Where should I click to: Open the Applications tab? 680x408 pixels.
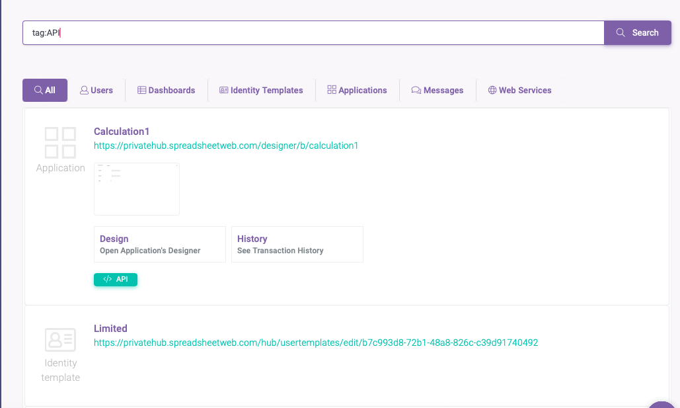358,91
